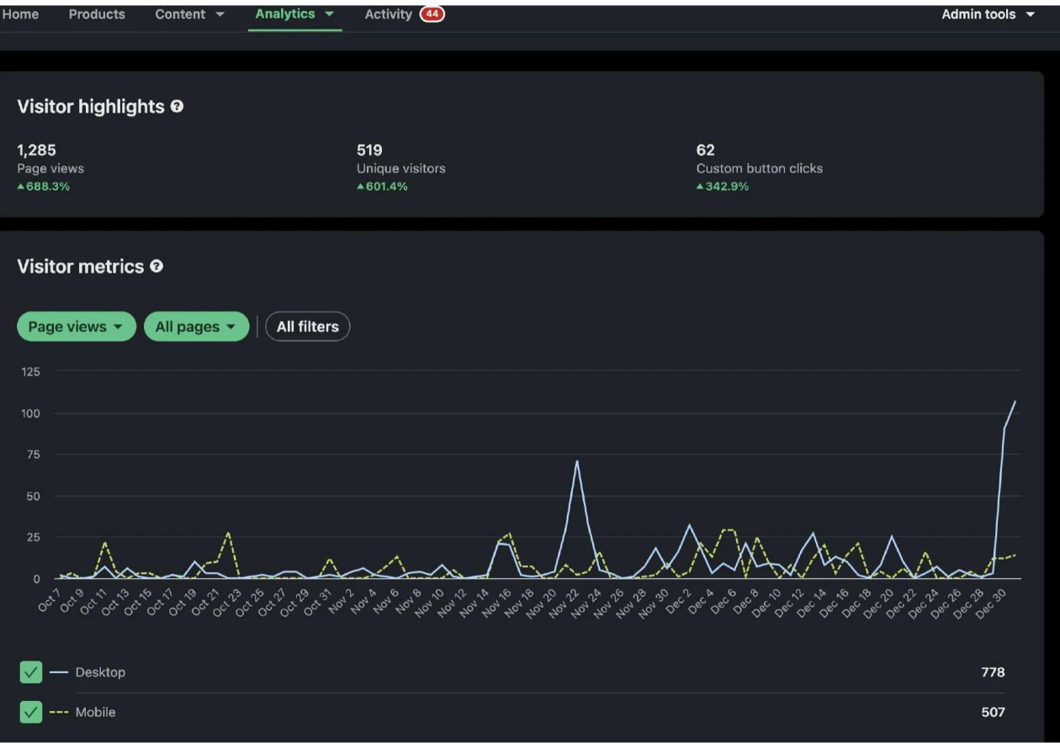Click the increase indicator beside 601.4%

click(361, 186)
